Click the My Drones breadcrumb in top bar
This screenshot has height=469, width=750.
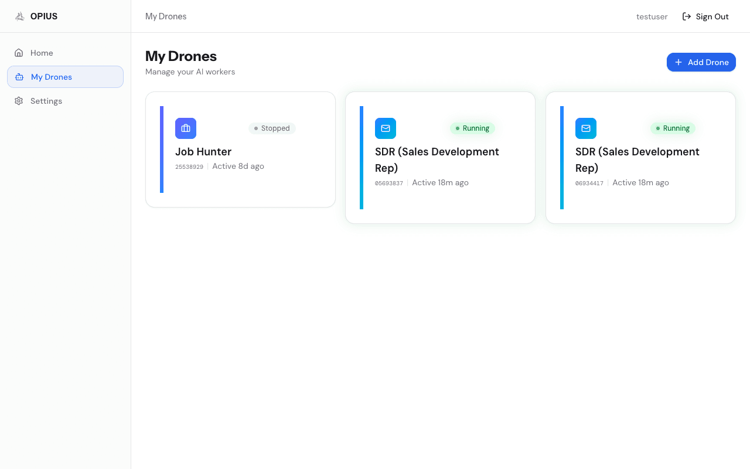(166, 16)
